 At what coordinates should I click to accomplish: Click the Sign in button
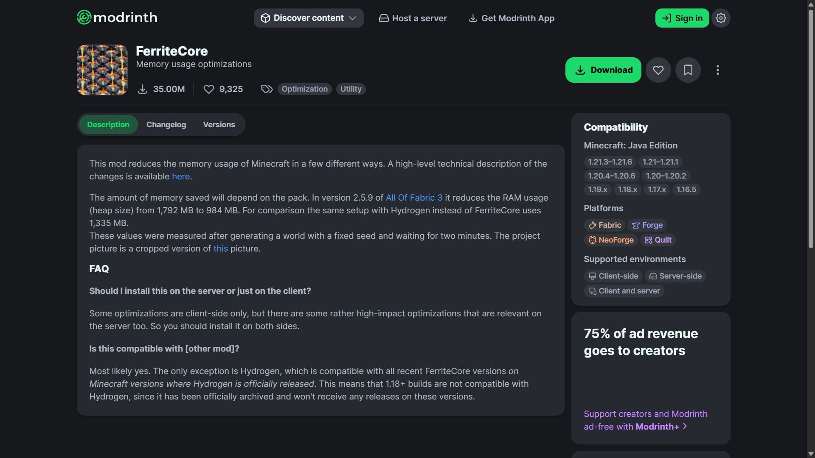(x=682, y=18)
